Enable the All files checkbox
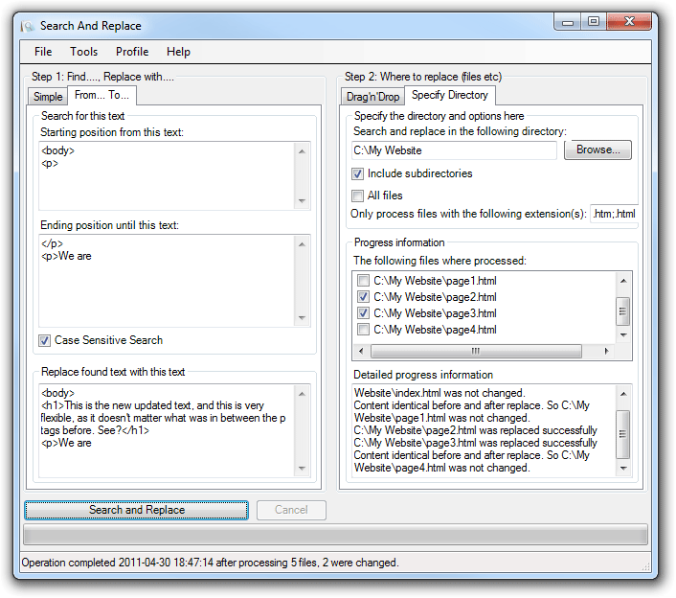 tap(358, 195)
